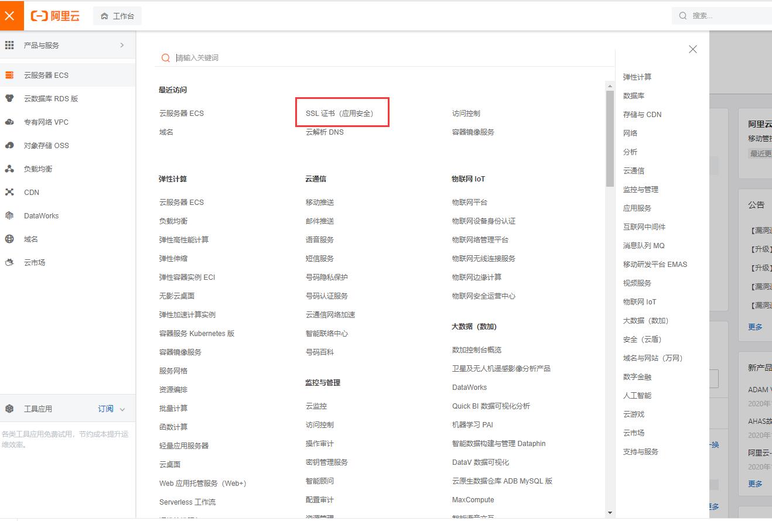Open MaxCompute product
The width and height of the screenshot is (772, 521).
[473, 499]
